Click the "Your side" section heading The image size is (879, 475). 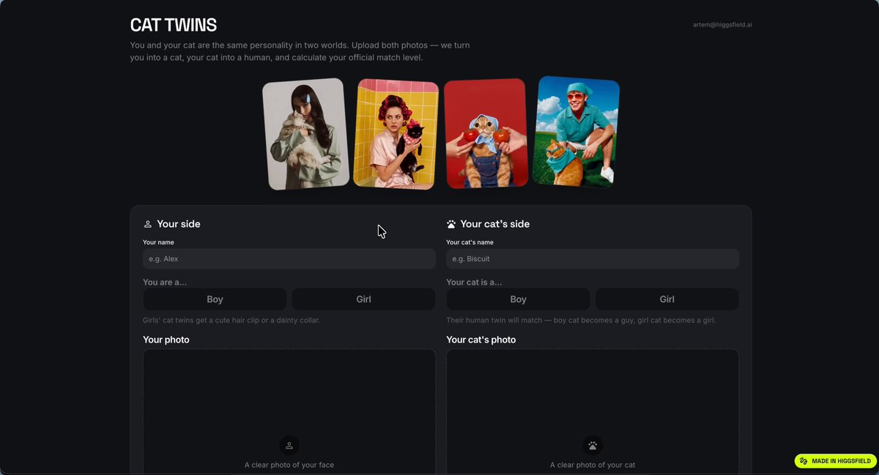click(x=179, y=224)
